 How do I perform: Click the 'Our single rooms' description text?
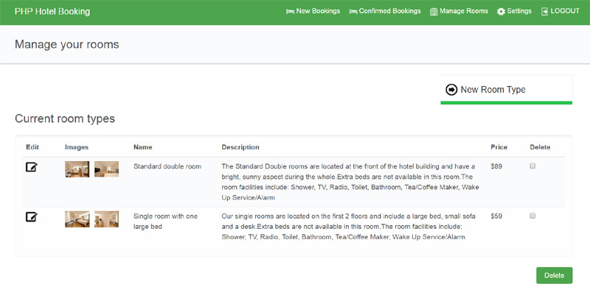point(348,227)
